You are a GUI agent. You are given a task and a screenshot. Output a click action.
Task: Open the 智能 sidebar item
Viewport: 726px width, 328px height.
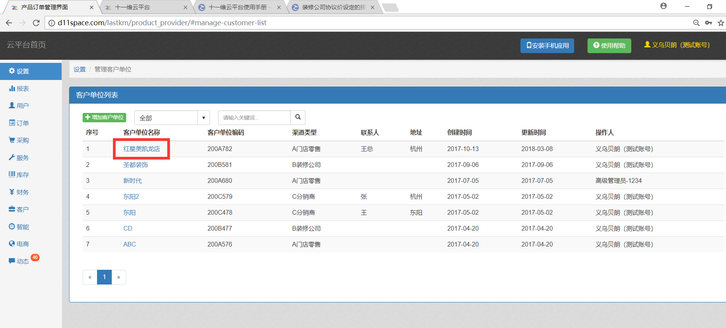(x=19, y=227)
